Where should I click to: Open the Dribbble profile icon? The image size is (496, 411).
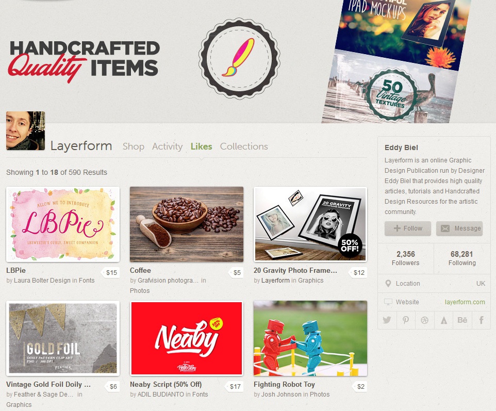[x=424, y=320]
